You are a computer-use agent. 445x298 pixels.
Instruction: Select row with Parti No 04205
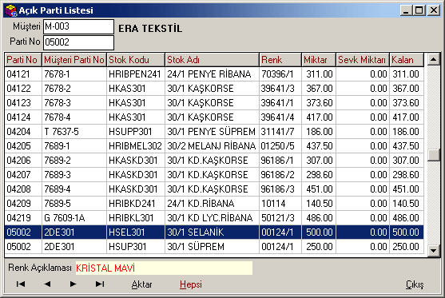coord(214,146)
